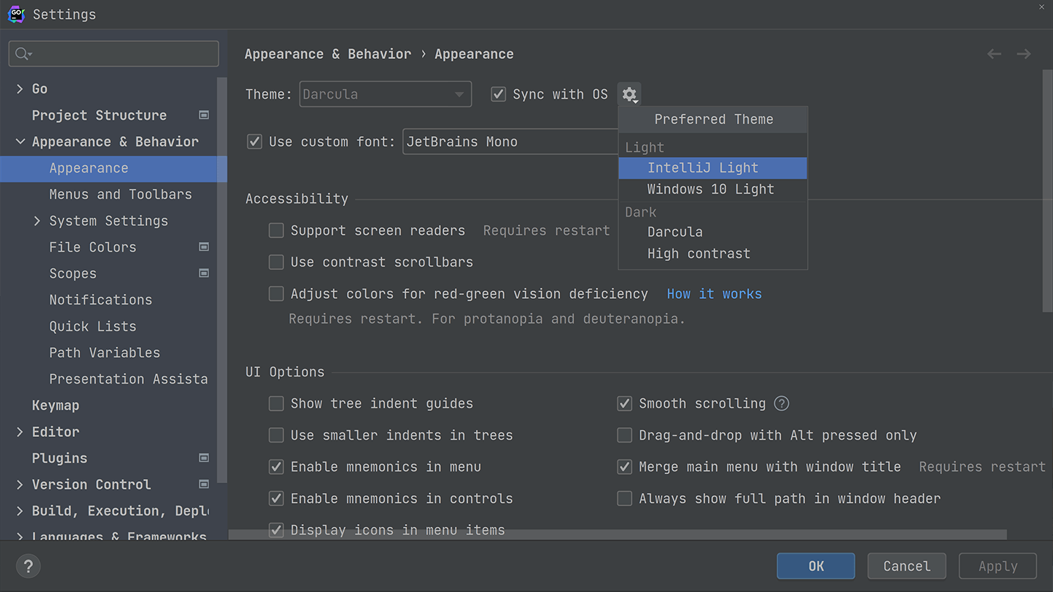Click the Smooth scrolling help icon
Image resolution: width=1053 pixels, height=592 pixels.
[x=781, y=403]
